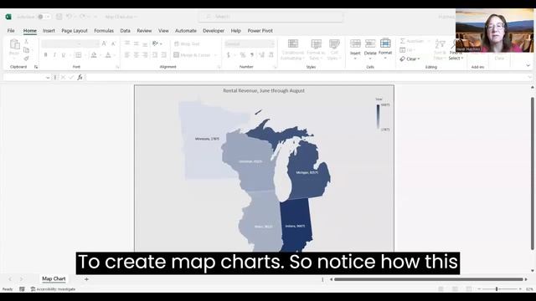Viewport: 536px width, 301px height.
Task: Click the Undo arrow icon
Action: pos(69,17)
